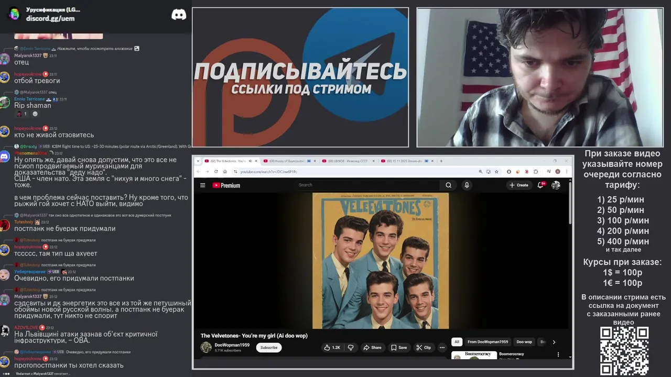Image resolution: width=671 pixels, height=377 pixels.
Task: Reload the YouTube page
Action: click(x=216, y=171)
